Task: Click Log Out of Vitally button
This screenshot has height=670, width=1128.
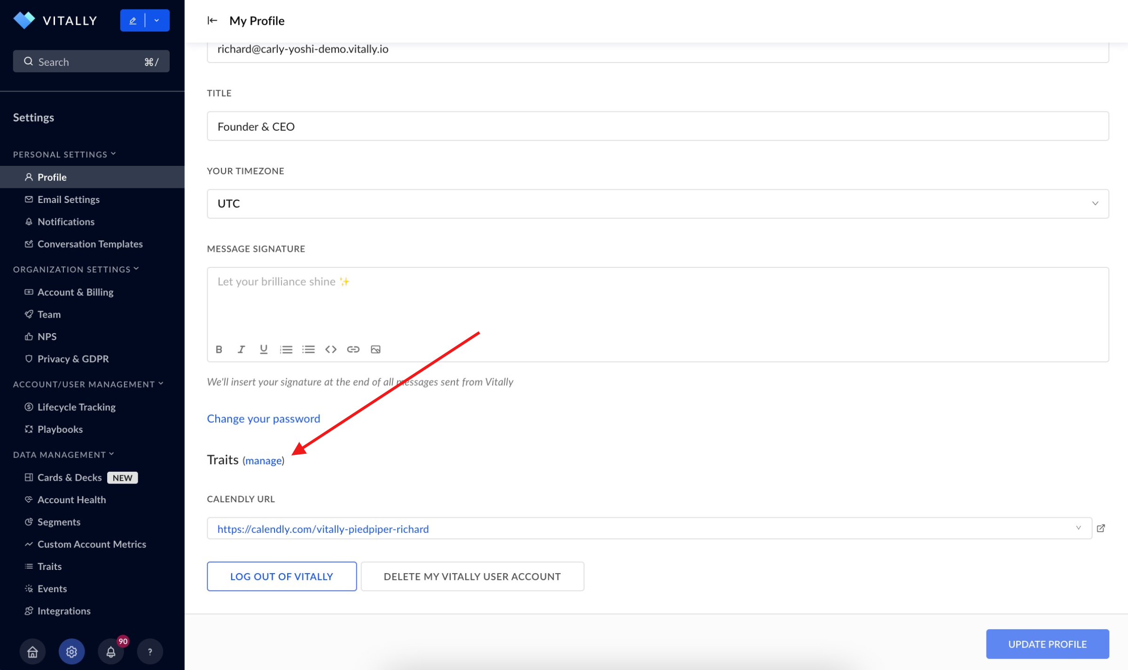Action: click(x=282, y=577)
